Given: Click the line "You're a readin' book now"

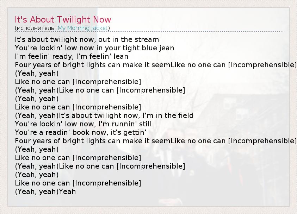Looking at the screenshot, I should pyautogui.click(x=81, y=132).
